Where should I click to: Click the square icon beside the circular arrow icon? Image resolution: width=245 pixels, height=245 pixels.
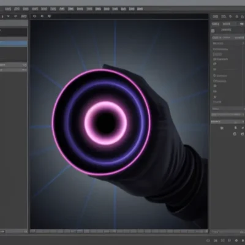pyautogui.click(x=243, y=134)
